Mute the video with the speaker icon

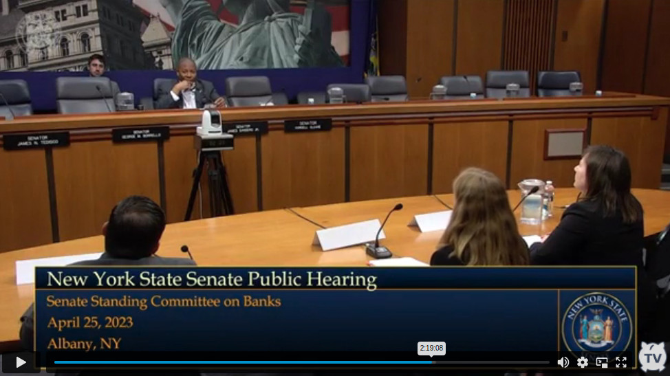[563, 362]
